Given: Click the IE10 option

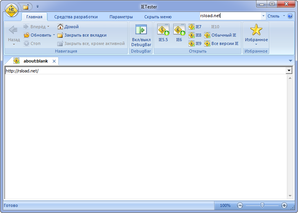Looking at the screenshot, I should [x=215, y=27].
